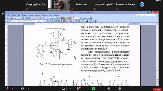This screenshot has height=91, width=163.
Task: Click the green Zoom encryption shield icon
Action: [3, 14]
